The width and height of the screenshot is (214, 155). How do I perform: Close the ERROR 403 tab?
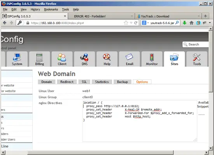[132, 16]
